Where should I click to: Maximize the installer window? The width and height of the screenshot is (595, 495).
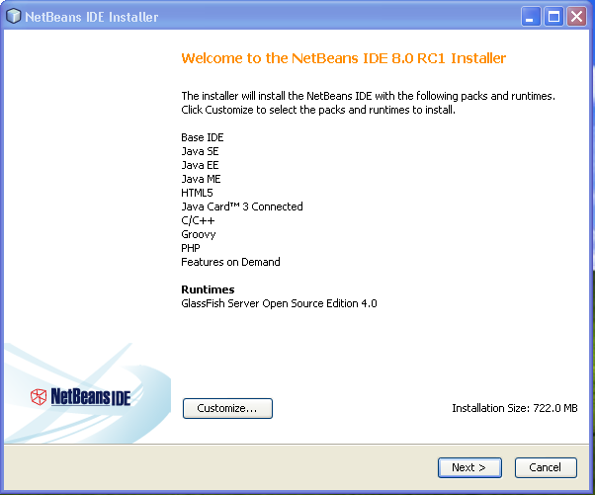point(553,17)
